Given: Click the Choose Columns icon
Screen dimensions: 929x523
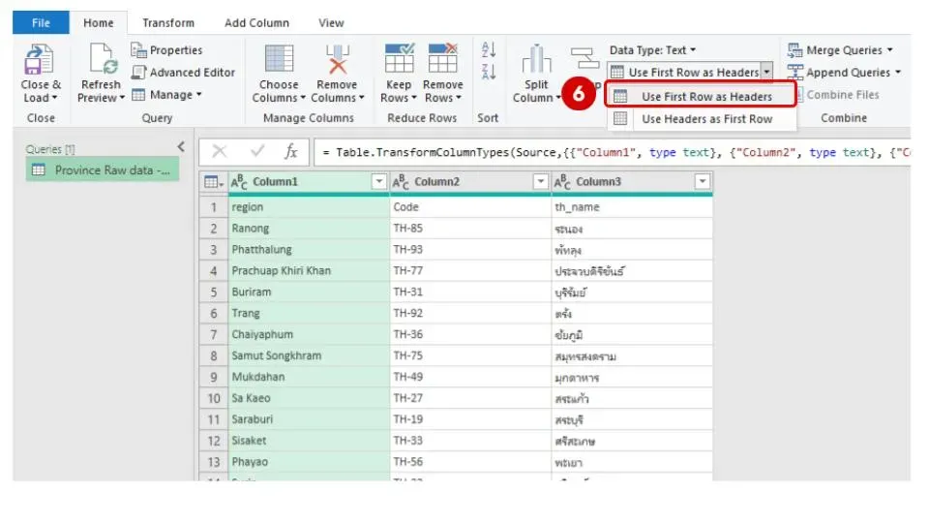Looking at the screenshot, I should pyautogui.click(x=279, y=58).
